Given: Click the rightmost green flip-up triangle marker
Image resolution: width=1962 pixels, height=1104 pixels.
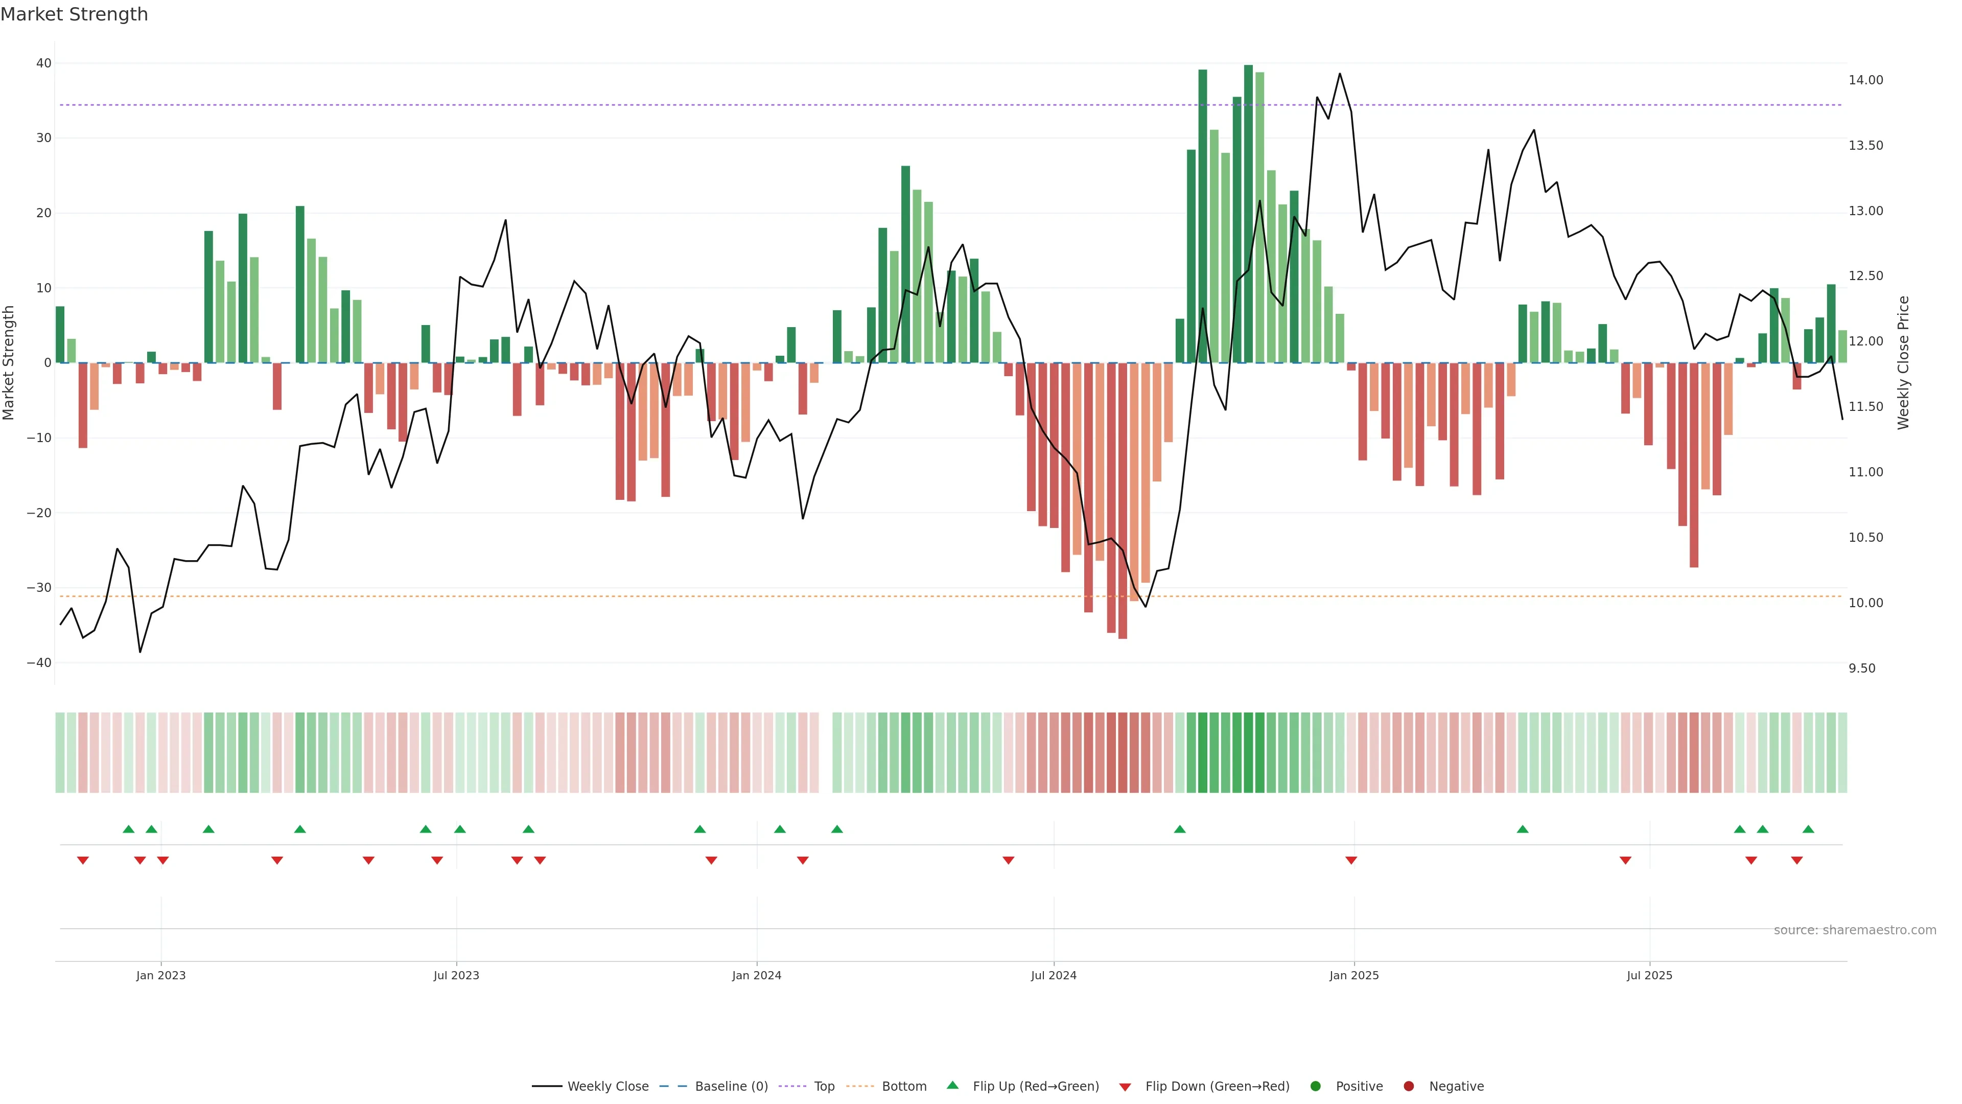Looking at the screenshot, I should tap(1808, 829).
